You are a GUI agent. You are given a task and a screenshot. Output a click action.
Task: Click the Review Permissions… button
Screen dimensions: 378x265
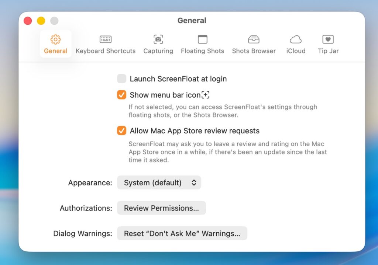pos(161,208)
